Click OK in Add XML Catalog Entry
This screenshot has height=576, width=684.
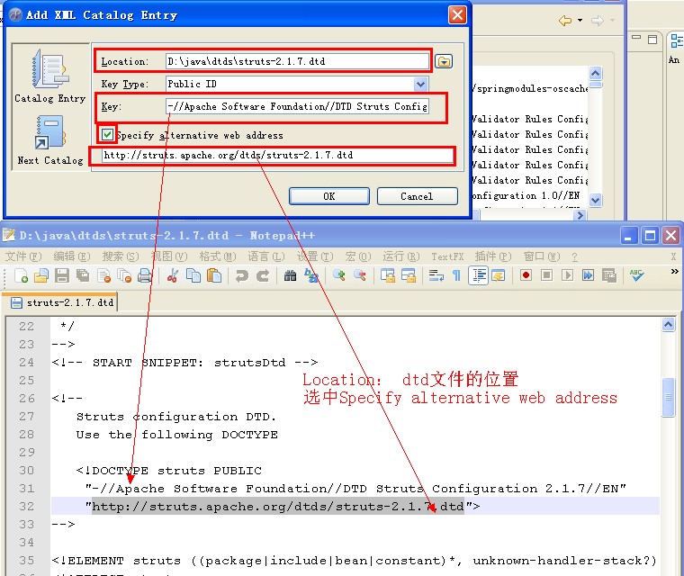[x=328, y=196]
